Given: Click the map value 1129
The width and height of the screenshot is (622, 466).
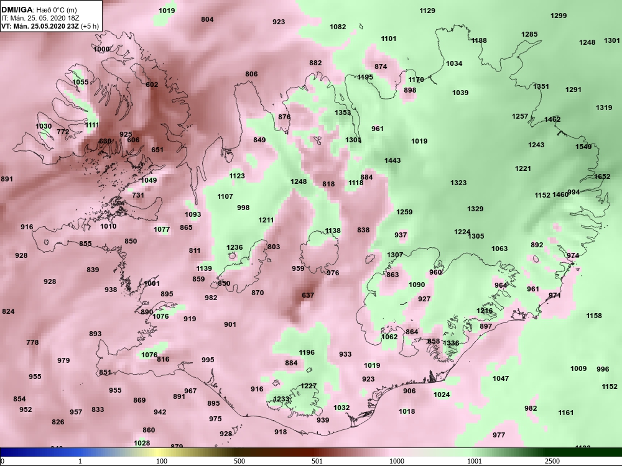Looking at the screenshot, I should click(427, 11).
